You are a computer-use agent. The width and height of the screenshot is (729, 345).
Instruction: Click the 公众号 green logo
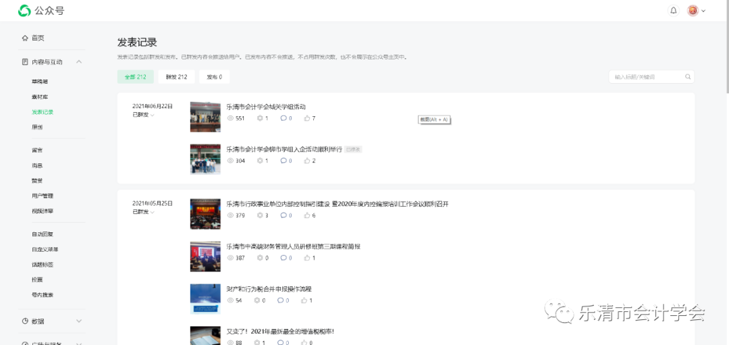click(x=24, y=10)
